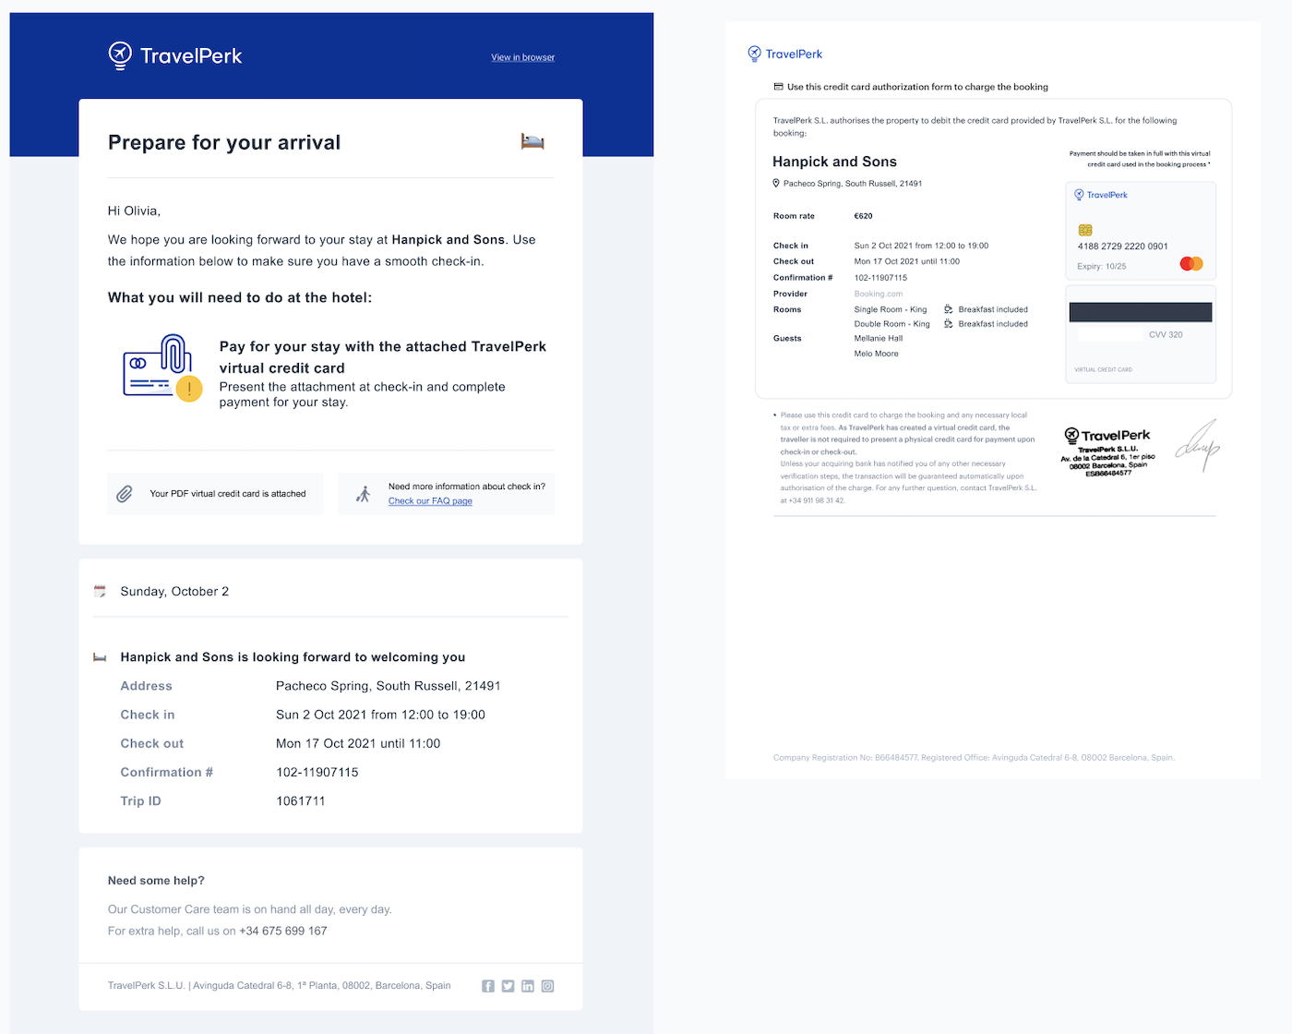Click the Need some help? heading
Image resolution: width=1292 pixels, height=1034 pixels.
point(156,881)
